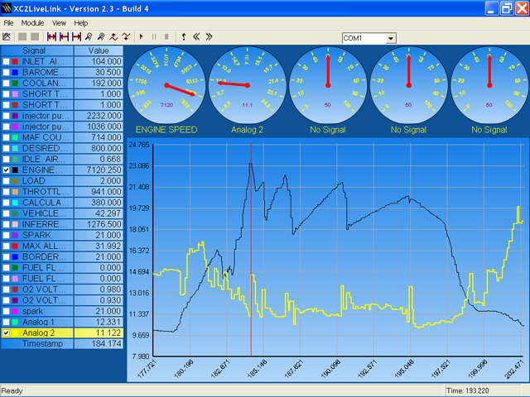Open the COM1 port dropdown

(x=390, y=39)
